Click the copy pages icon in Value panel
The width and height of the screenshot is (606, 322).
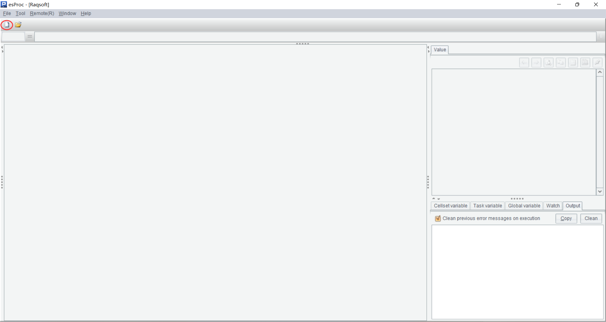click(x=561, y=62)
